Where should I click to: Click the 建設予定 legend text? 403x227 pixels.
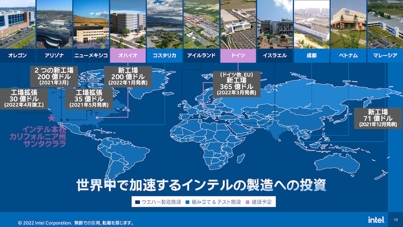click(261, 202)
